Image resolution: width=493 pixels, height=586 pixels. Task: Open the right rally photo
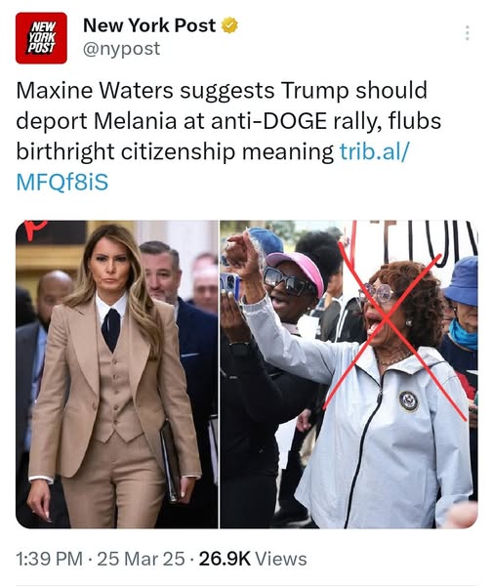click(349, 374)
